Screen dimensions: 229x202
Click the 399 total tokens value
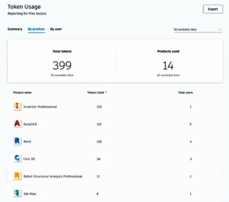62,66
